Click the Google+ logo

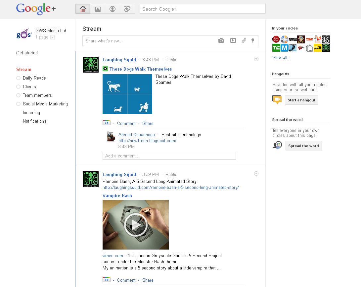pos(36,9)
